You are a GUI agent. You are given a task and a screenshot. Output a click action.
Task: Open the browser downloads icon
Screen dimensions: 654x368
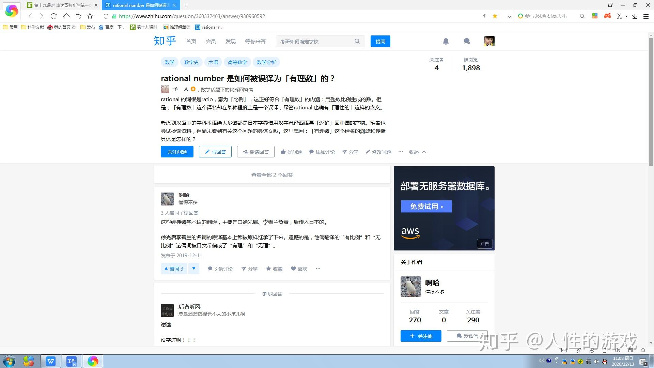tap(635, 16)
